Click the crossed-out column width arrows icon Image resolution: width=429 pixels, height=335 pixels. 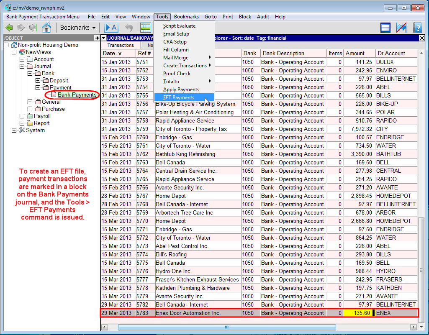(x=401, y=28)
